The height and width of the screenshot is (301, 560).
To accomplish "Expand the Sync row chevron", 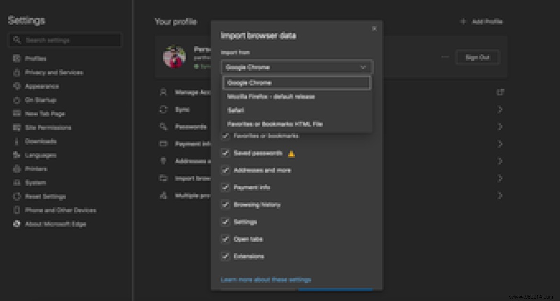I will pyautogui.click(x=500, y=109).
